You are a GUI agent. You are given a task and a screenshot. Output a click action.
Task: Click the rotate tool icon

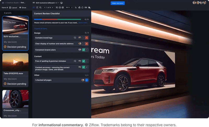83,8
